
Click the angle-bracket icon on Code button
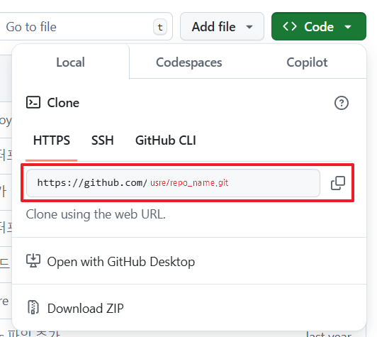[289, 26]
